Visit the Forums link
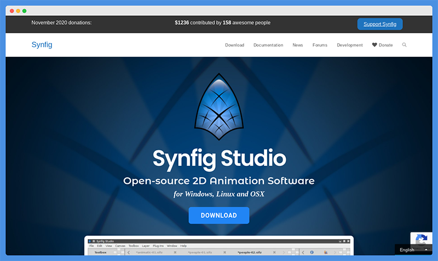 (320, 45)
